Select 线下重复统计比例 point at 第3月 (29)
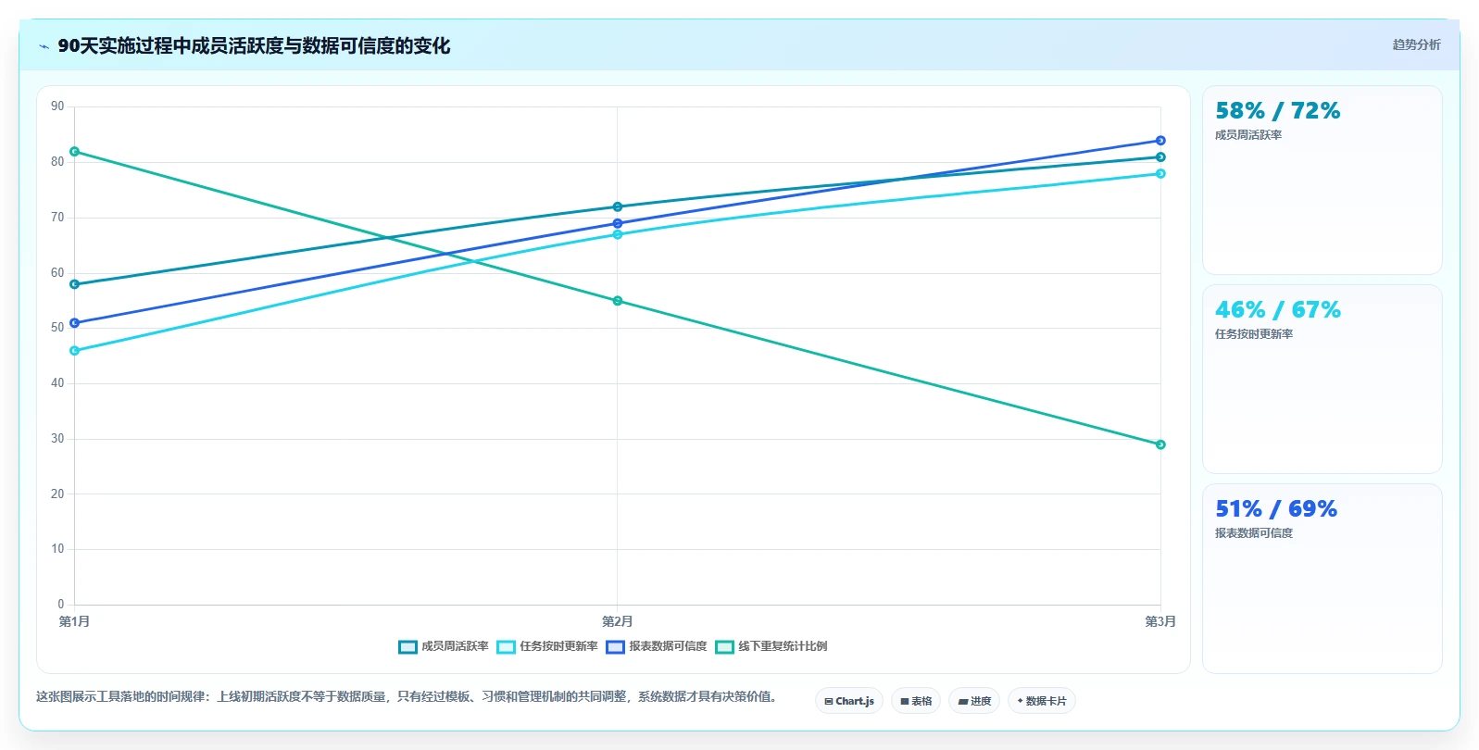This screenshot has width=1479, height=750. pyautogui.click(x=1160, y=444)
